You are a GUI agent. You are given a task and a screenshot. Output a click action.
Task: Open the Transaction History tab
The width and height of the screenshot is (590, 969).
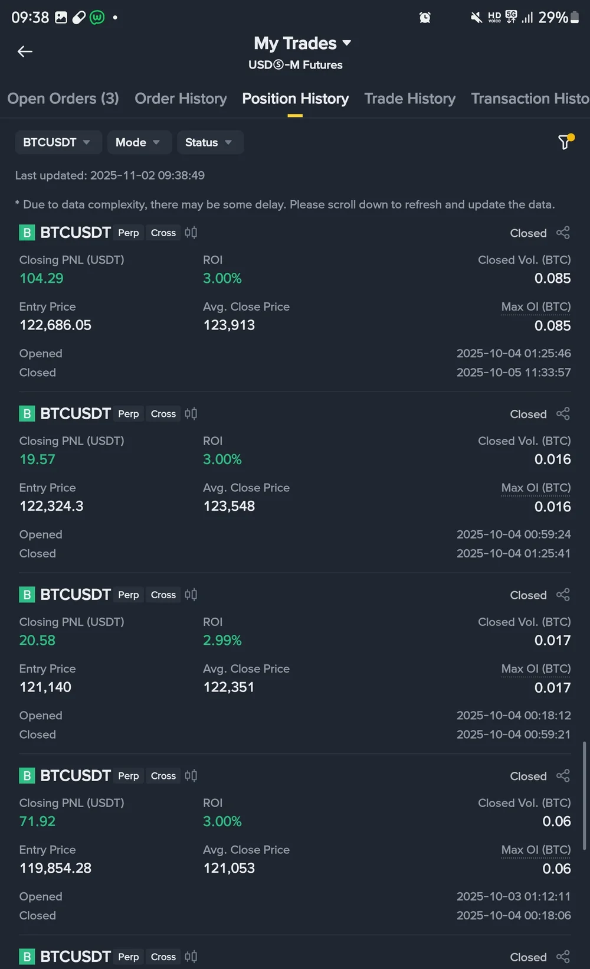[x=530, y=99]
